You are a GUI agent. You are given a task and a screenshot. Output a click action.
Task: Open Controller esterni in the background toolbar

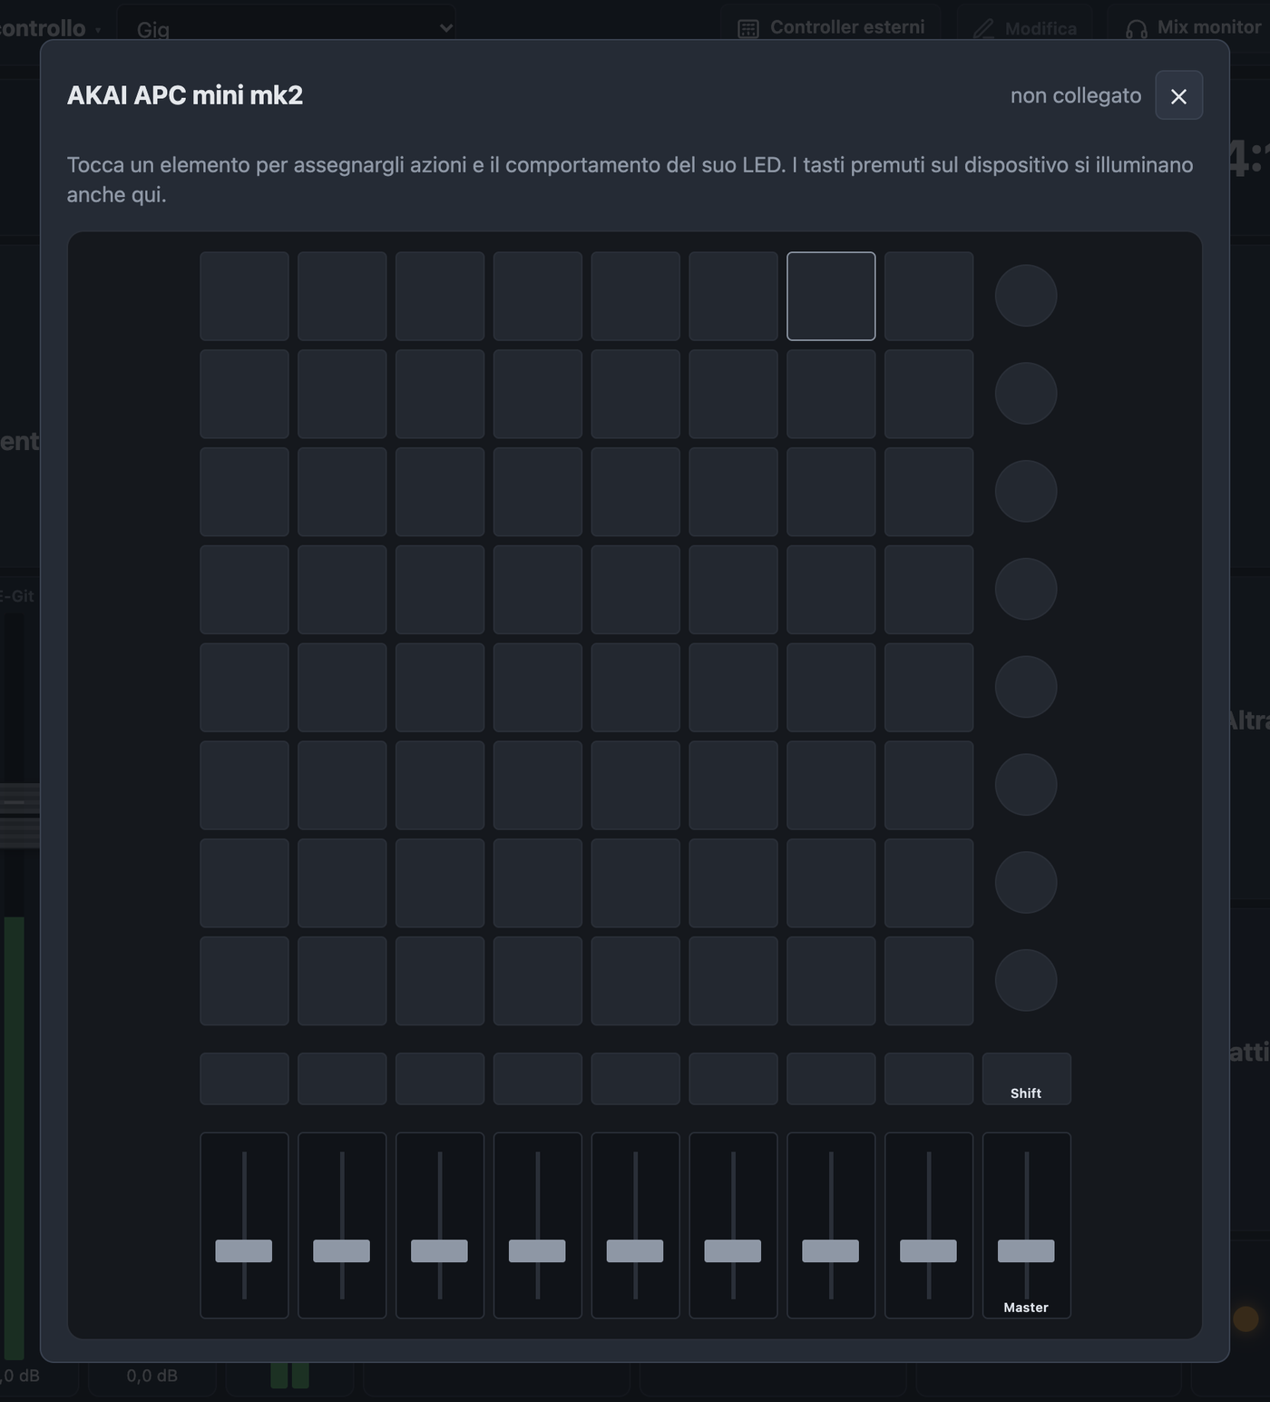click(x=831, y=28)
